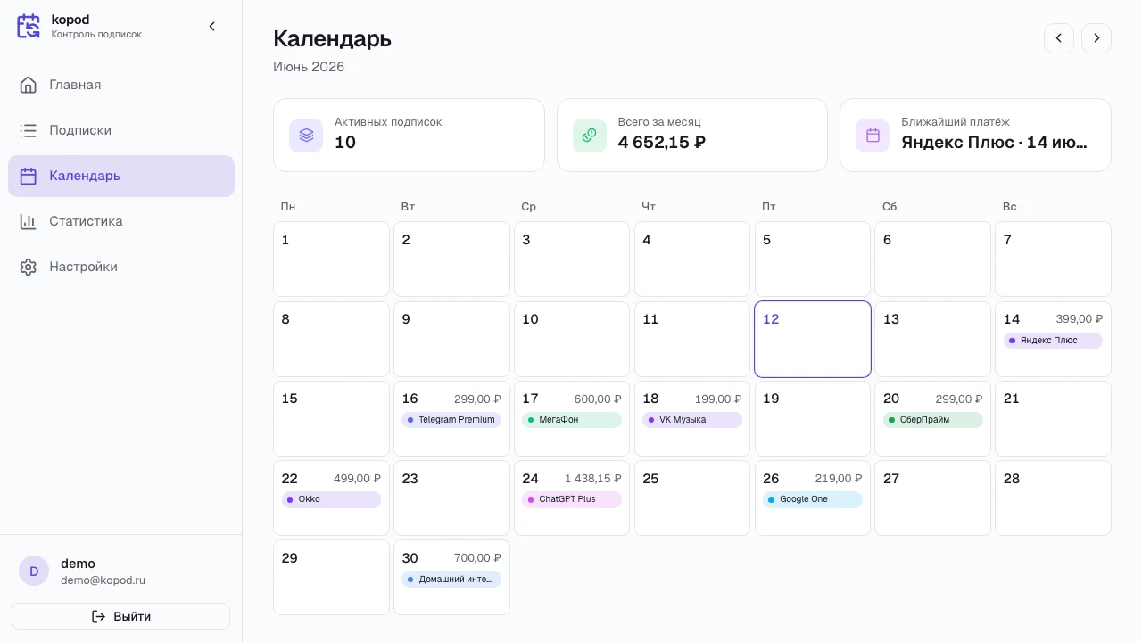Open the Яндекс Плюс payment on day 14
The width and height of the screenshot is (1142, 642).
(x=1053, y=341)
